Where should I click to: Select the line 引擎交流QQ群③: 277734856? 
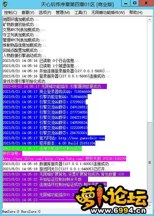point(45,113)
